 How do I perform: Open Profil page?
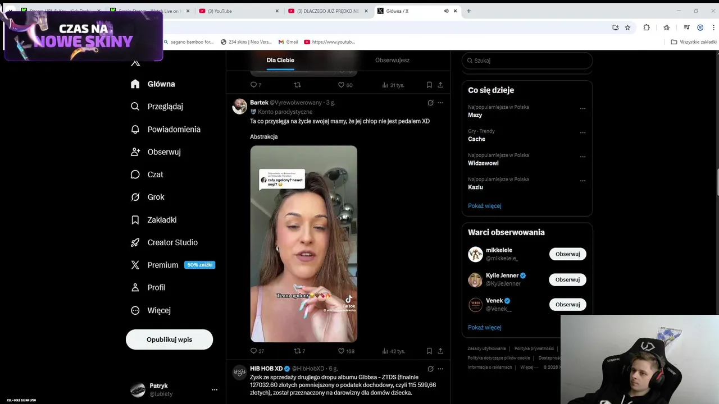pyautogui.click(x=148, y=287)
